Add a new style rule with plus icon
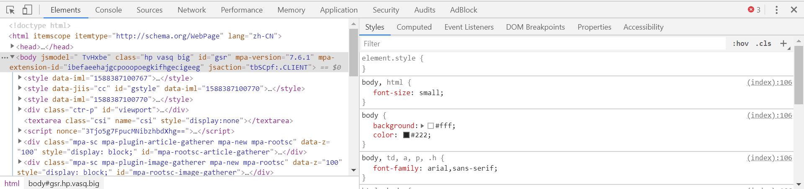 tap(783, 43)
